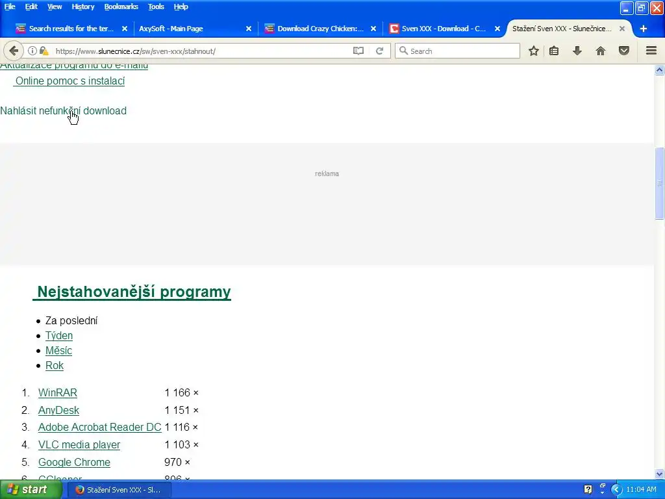The image size is (665, 499).
Task: Show your bookmarks list icon
Action: [x=554, y=51]
